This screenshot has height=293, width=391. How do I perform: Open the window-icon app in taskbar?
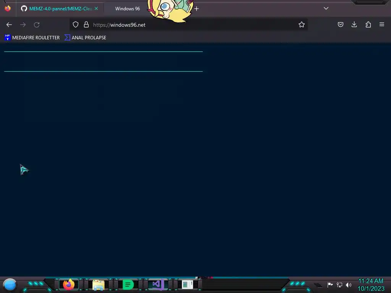(x=187, y=285)
